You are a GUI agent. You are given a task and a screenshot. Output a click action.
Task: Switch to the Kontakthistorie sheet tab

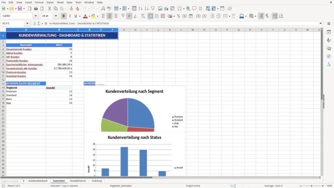tap(78, 181)
